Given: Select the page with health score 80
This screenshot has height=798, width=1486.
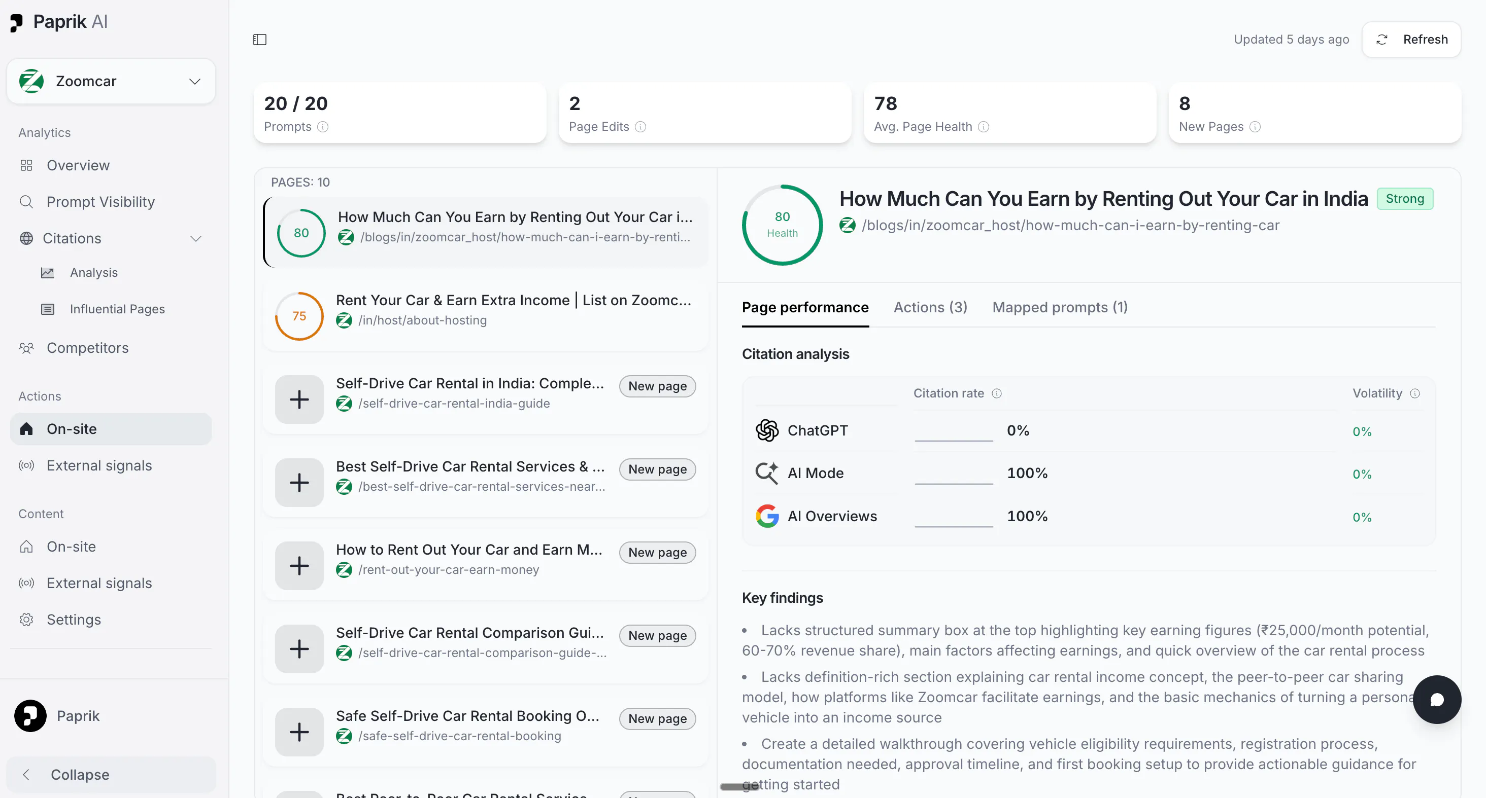Looking at the screenshot, I should point(486,232).
